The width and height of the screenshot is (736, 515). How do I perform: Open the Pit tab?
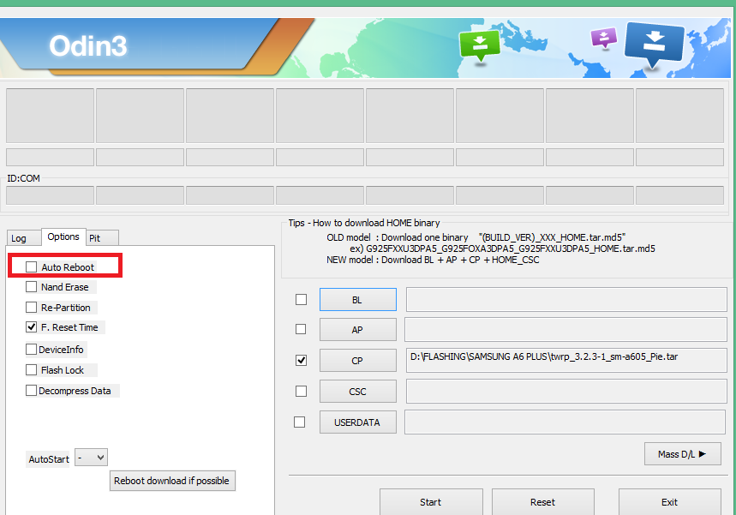point(102,238)
